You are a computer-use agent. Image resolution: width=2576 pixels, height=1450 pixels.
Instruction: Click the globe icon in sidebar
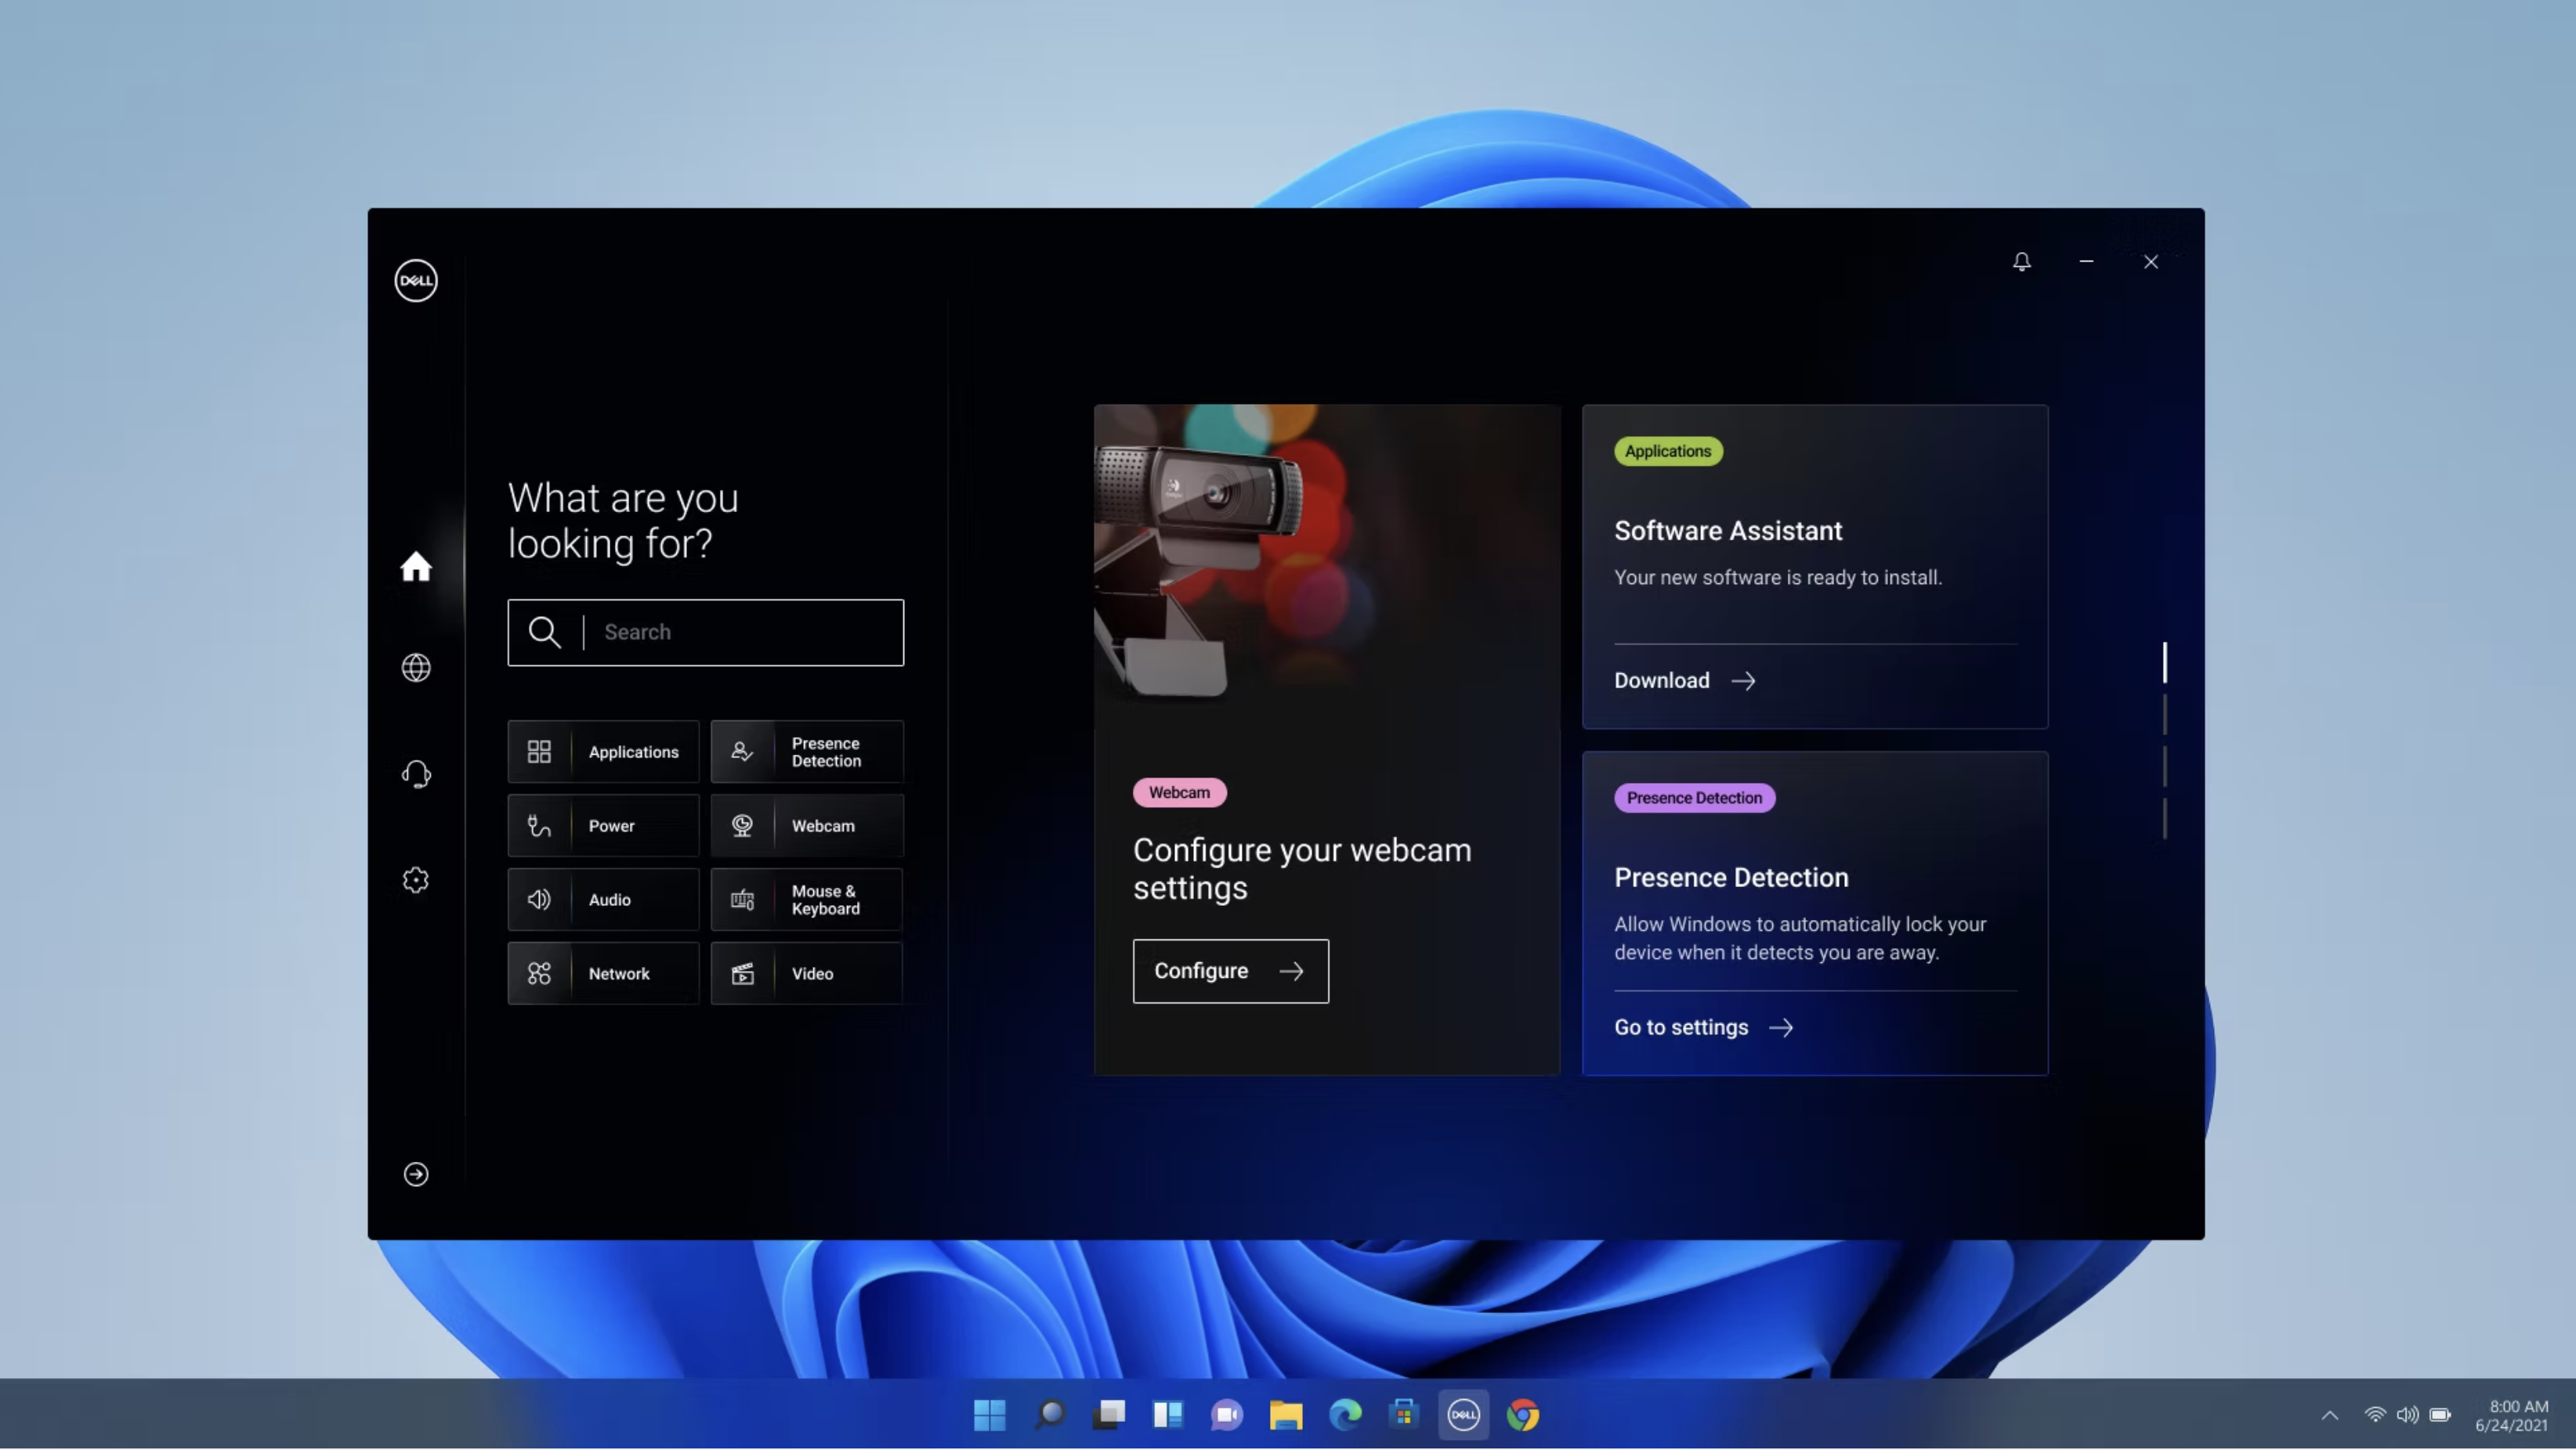tap(416, 668)
